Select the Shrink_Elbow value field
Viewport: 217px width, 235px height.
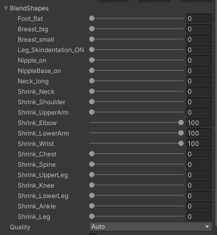[199, 123]
